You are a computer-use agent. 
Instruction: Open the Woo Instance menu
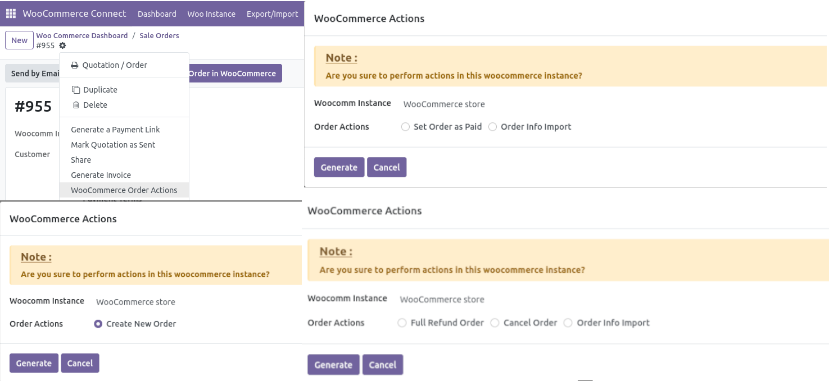point(211,13)
